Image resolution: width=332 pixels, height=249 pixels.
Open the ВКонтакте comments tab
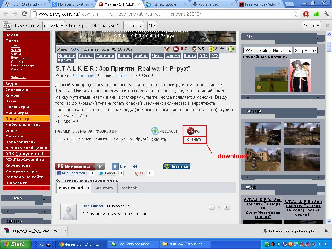[x=104, y=188]
